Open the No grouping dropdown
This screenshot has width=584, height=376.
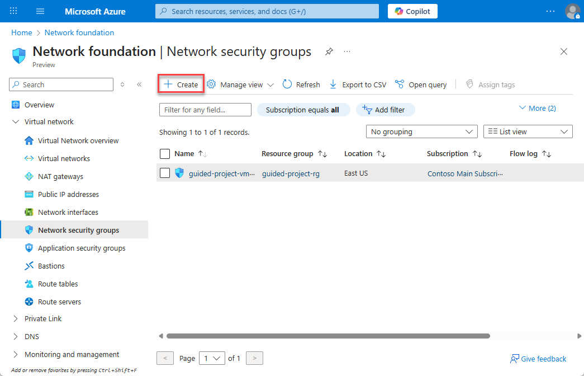(x=421, y=131)
